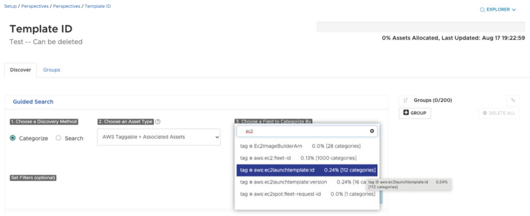
Task: Go to Setup in the breadcrumb
Action: (x=10, y=6)
